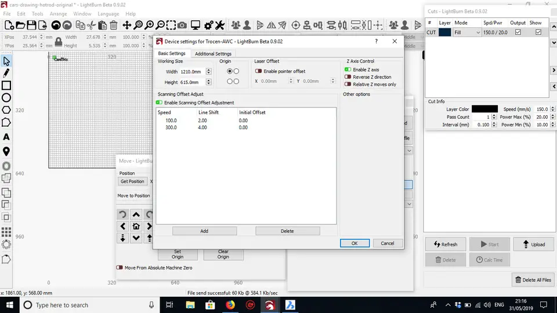The image size is (557, 313).
Task: Open Device Settings wrench-screwdriver icon
Action: pyautogui.click(x=220, y=25)
